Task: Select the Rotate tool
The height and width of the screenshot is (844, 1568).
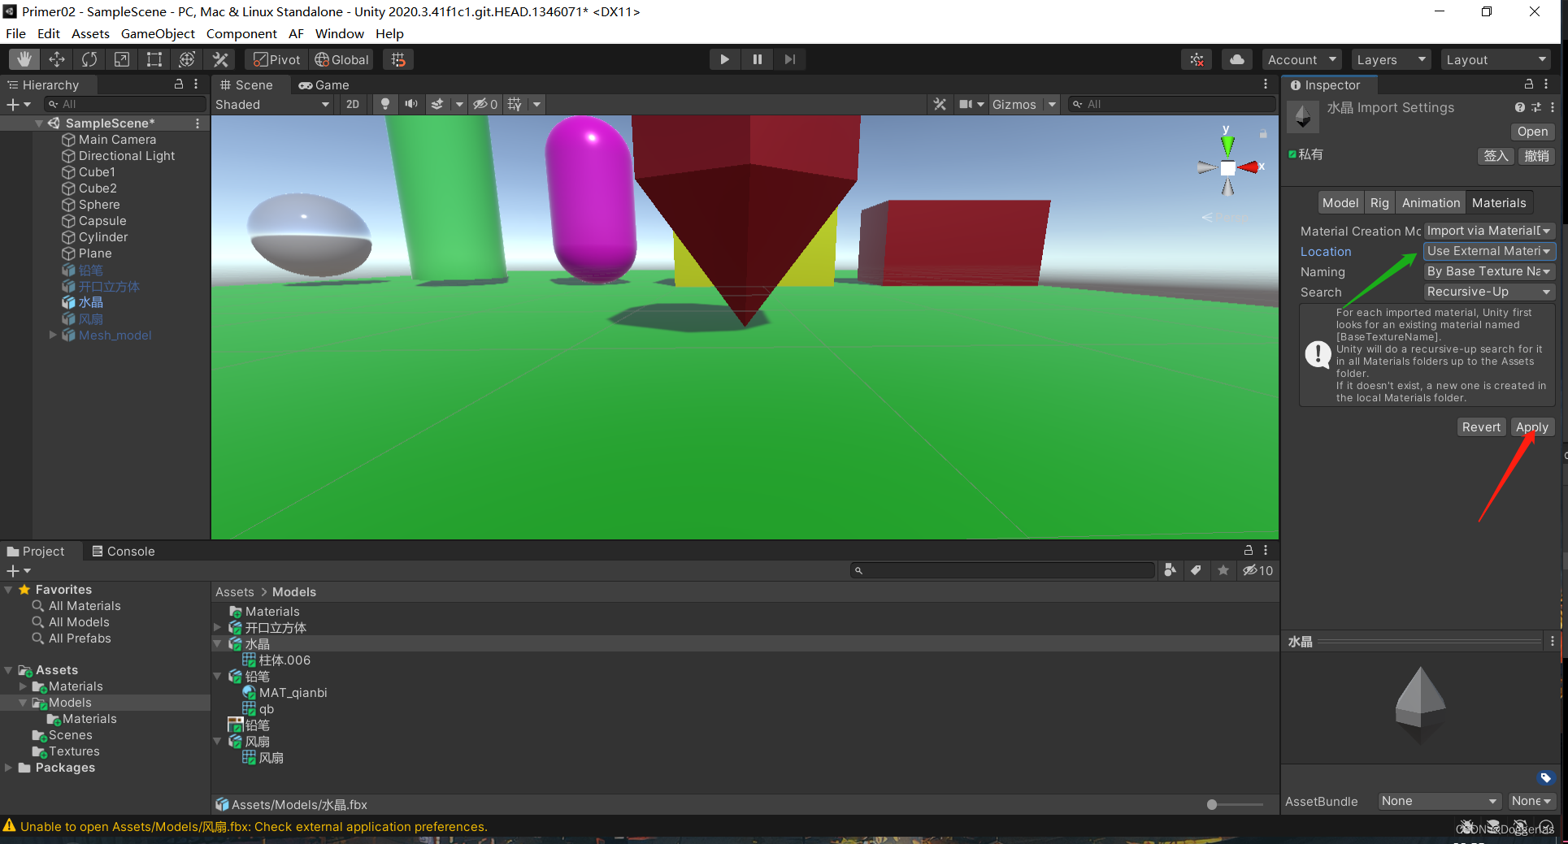Action: point(89,59)
